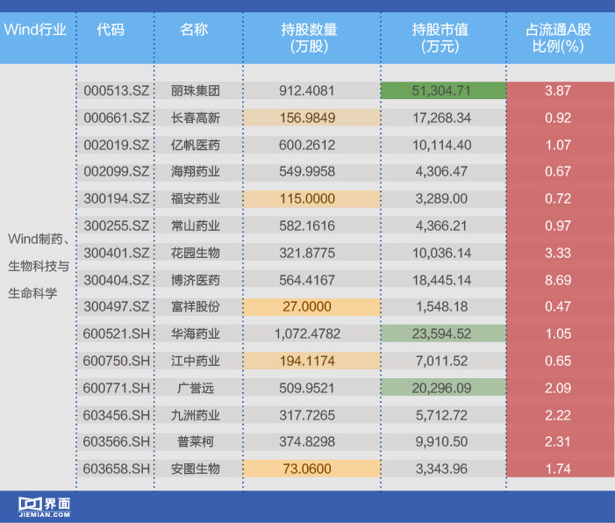Click the stock name 海翔药业
Screen dimensions: 615x523
point(196,171)
